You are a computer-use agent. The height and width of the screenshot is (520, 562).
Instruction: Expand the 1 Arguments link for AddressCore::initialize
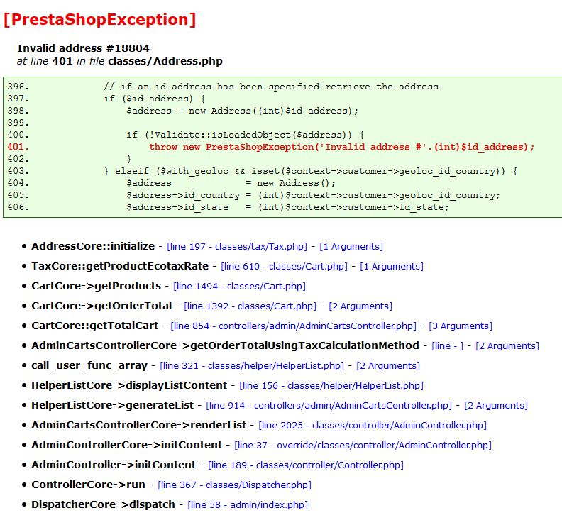pyautogui.click(x=351, y=247)
